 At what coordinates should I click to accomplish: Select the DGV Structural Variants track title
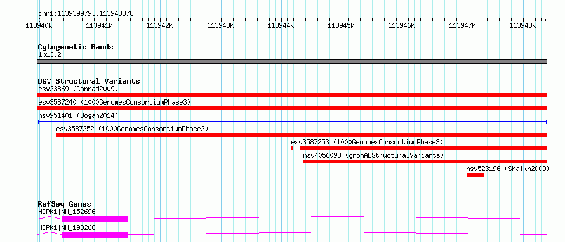[89, 81]
